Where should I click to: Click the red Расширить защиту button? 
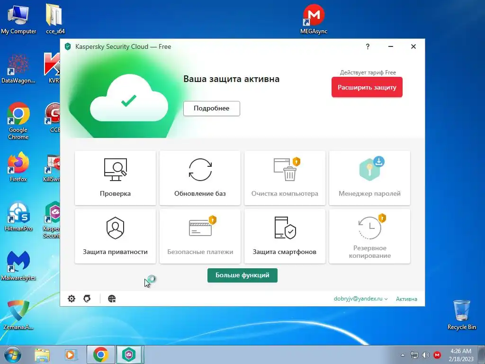point(367,87)
